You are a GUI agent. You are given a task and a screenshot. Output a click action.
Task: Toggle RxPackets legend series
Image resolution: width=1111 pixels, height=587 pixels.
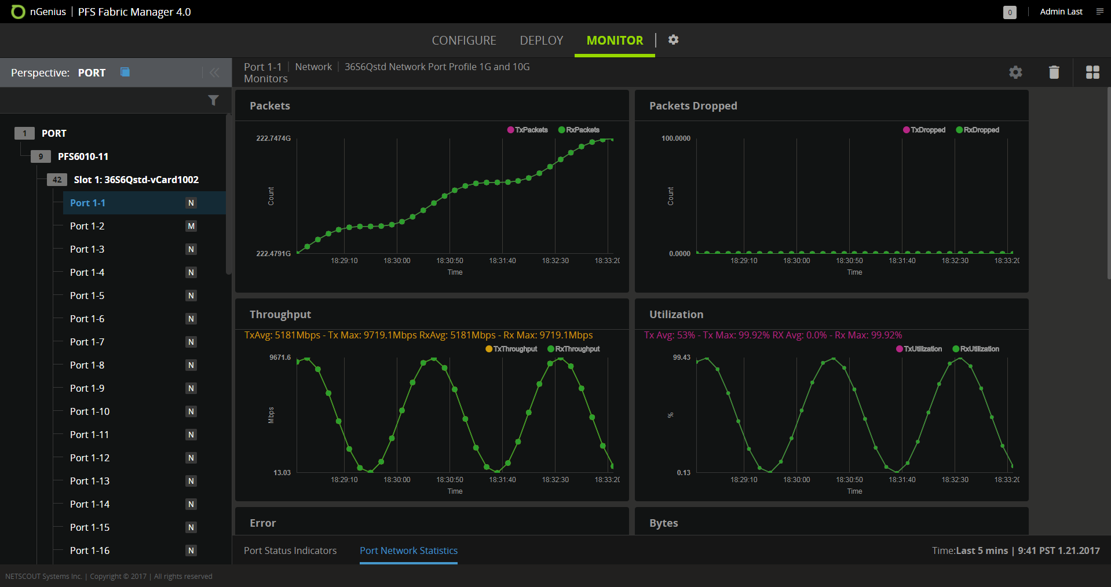pyautogui.click(x=579, y=130)
